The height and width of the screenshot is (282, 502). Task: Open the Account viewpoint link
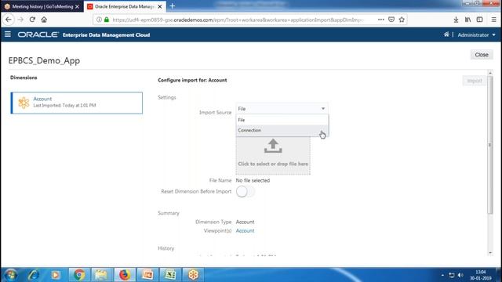click(x=245, y=231)
